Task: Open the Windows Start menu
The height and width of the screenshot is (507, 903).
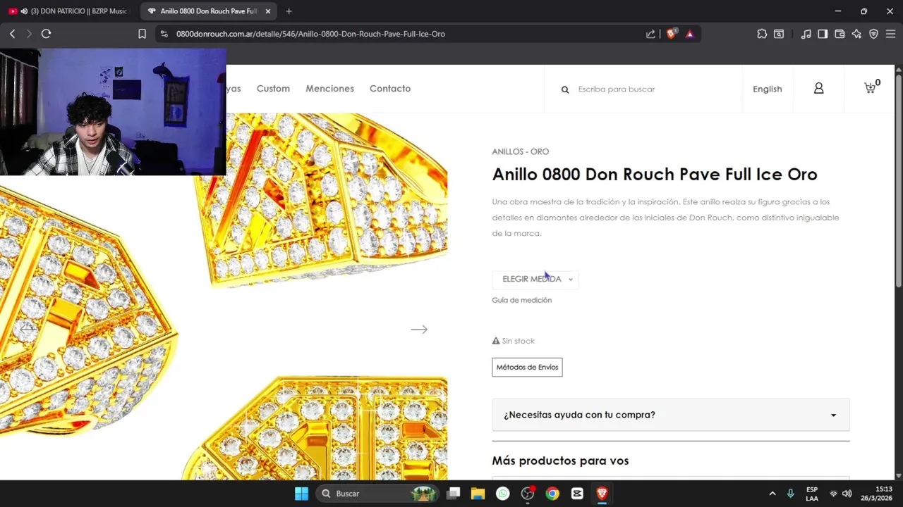Action: click(x=301, y=494)
